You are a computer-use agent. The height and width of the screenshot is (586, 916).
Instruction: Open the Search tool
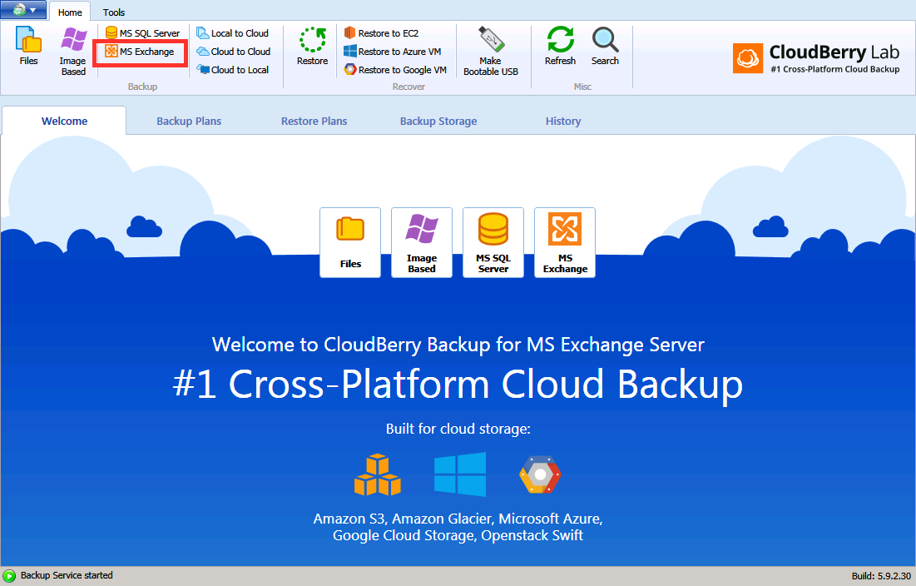click(x=605, y=47)
